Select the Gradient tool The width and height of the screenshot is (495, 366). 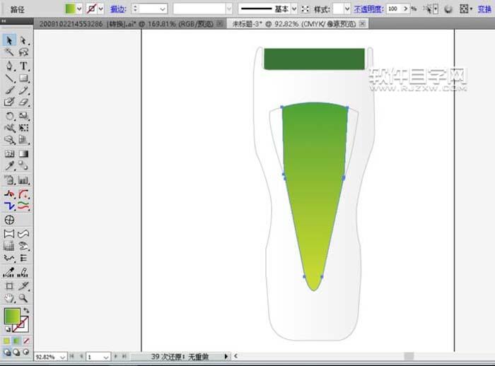click(x=23, y=153)
